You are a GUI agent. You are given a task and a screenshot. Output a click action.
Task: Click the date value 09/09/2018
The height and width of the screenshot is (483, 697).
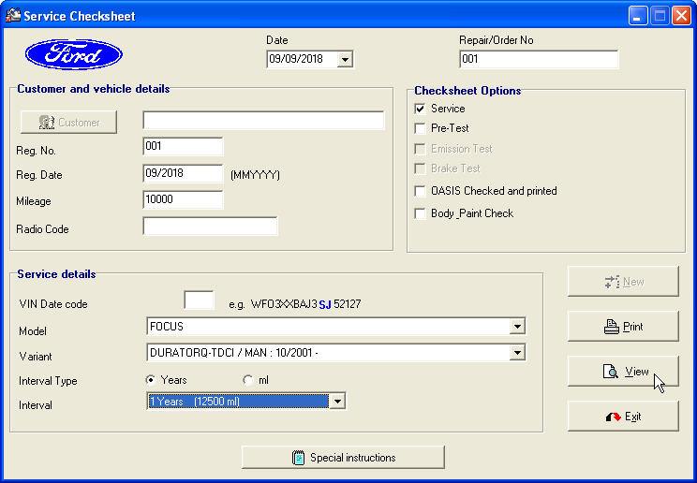point(296,59)
